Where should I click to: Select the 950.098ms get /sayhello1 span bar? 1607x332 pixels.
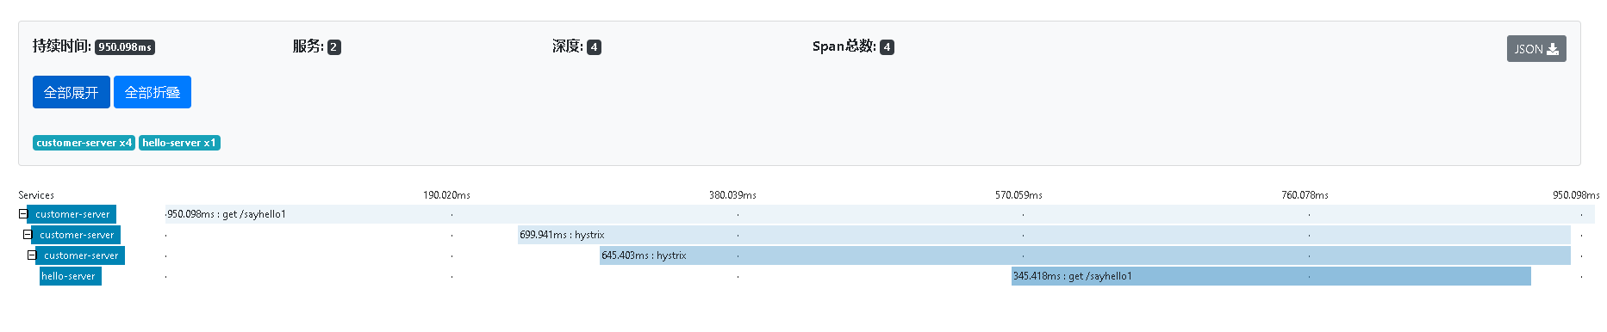(880, 214)
